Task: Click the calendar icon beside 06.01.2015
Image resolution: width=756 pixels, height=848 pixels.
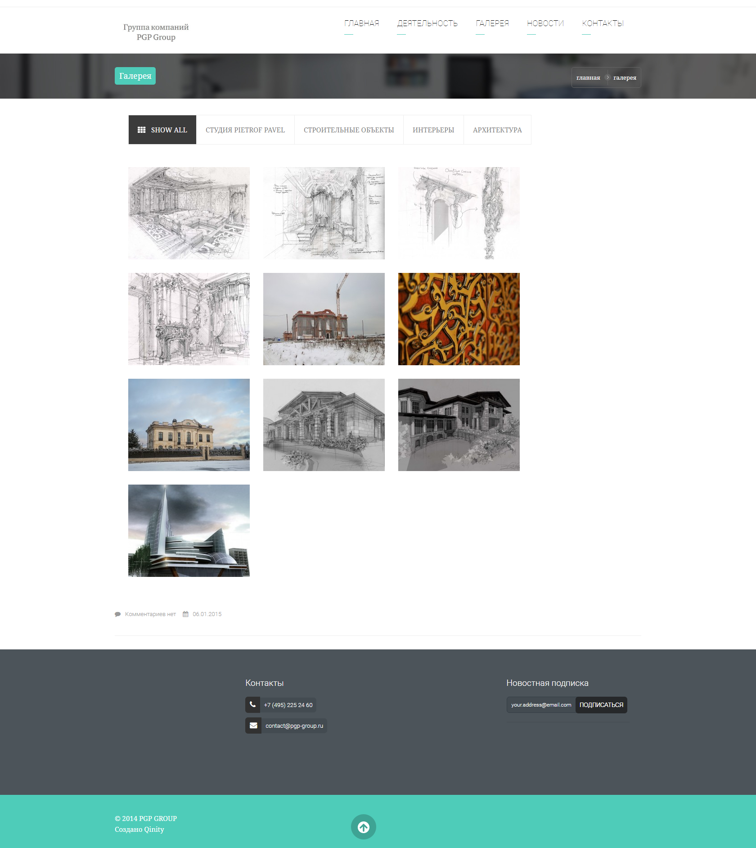Action: tap(185, 614)
